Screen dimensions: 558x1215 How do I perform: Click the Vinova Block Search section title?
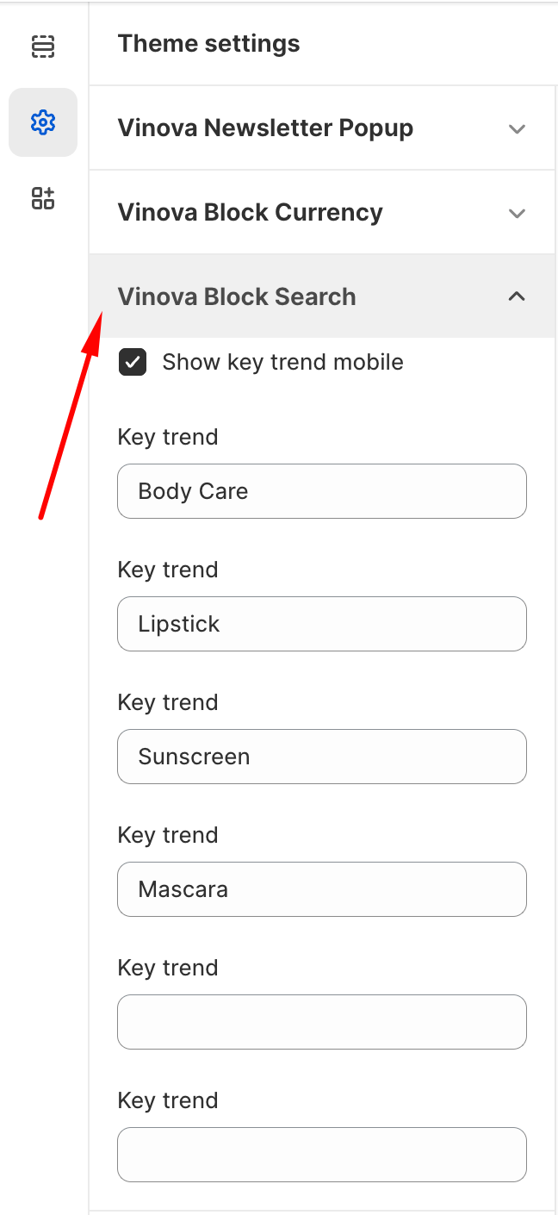point(237,296)
